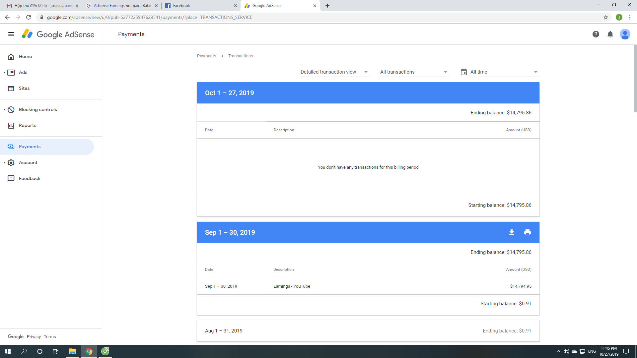Reload the current page
This screenshot has height=358, width=637.
point(29,17)
